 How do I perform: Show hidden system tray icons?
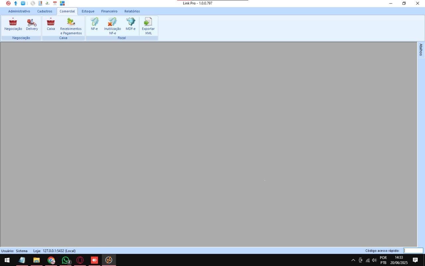click(x=353, y=260)
